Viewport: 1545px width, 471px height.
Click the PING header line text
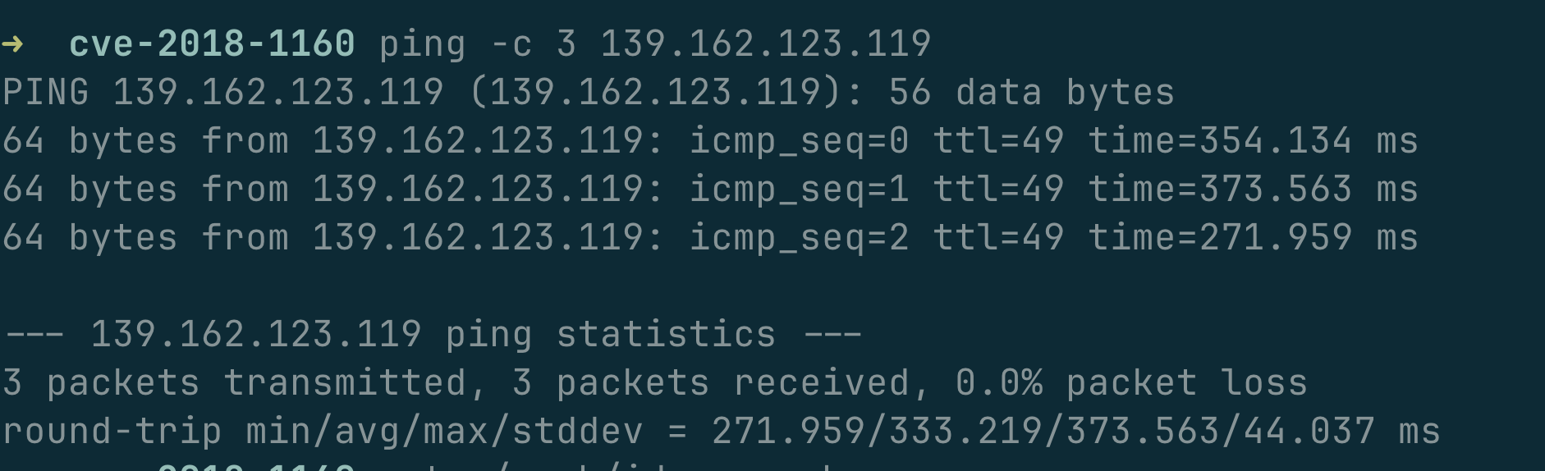tap(589, 92)
